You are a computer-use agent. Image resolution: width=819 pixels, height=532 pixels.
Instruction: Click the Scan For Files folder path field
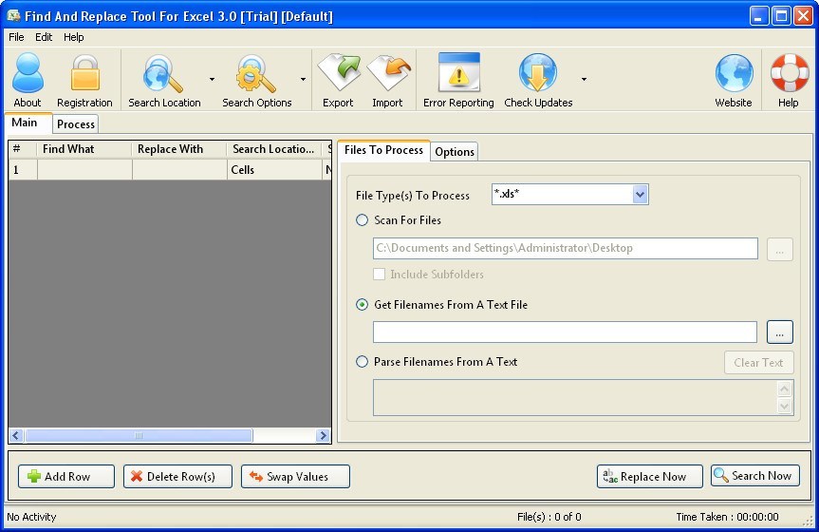coord(566,249)
